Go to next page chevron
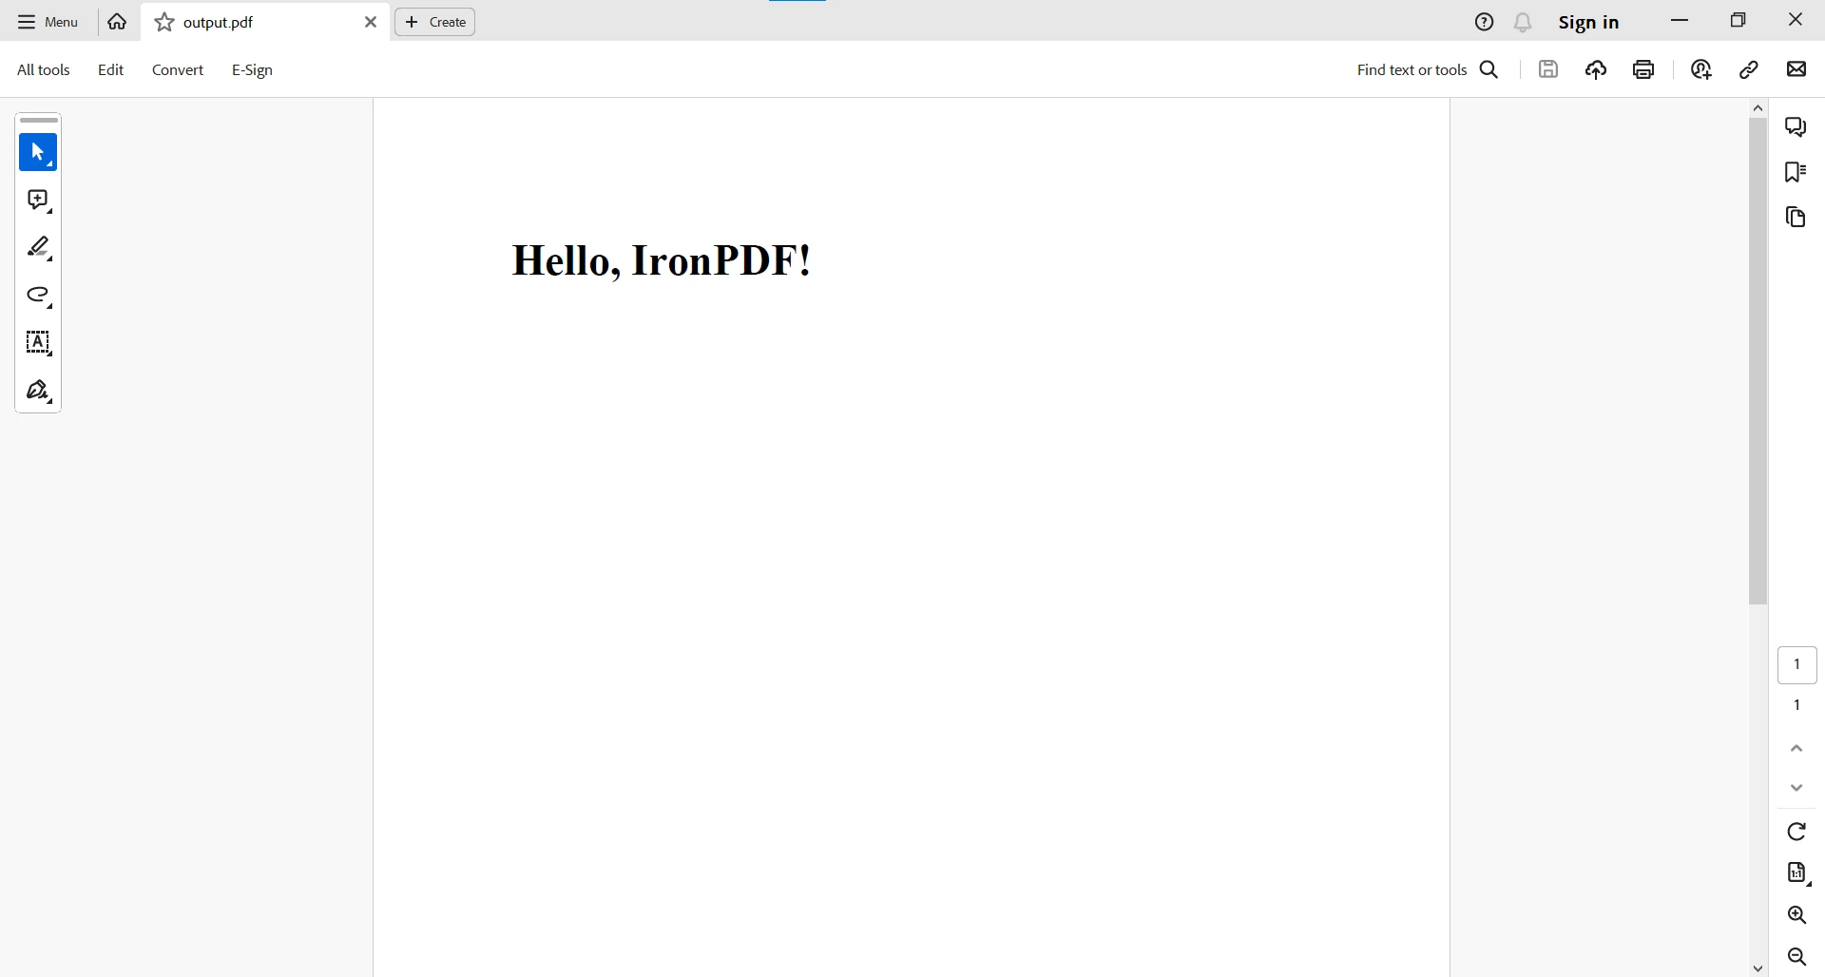The height and width of the screenshot is (977, 1825). click(x=1797, y=789)
